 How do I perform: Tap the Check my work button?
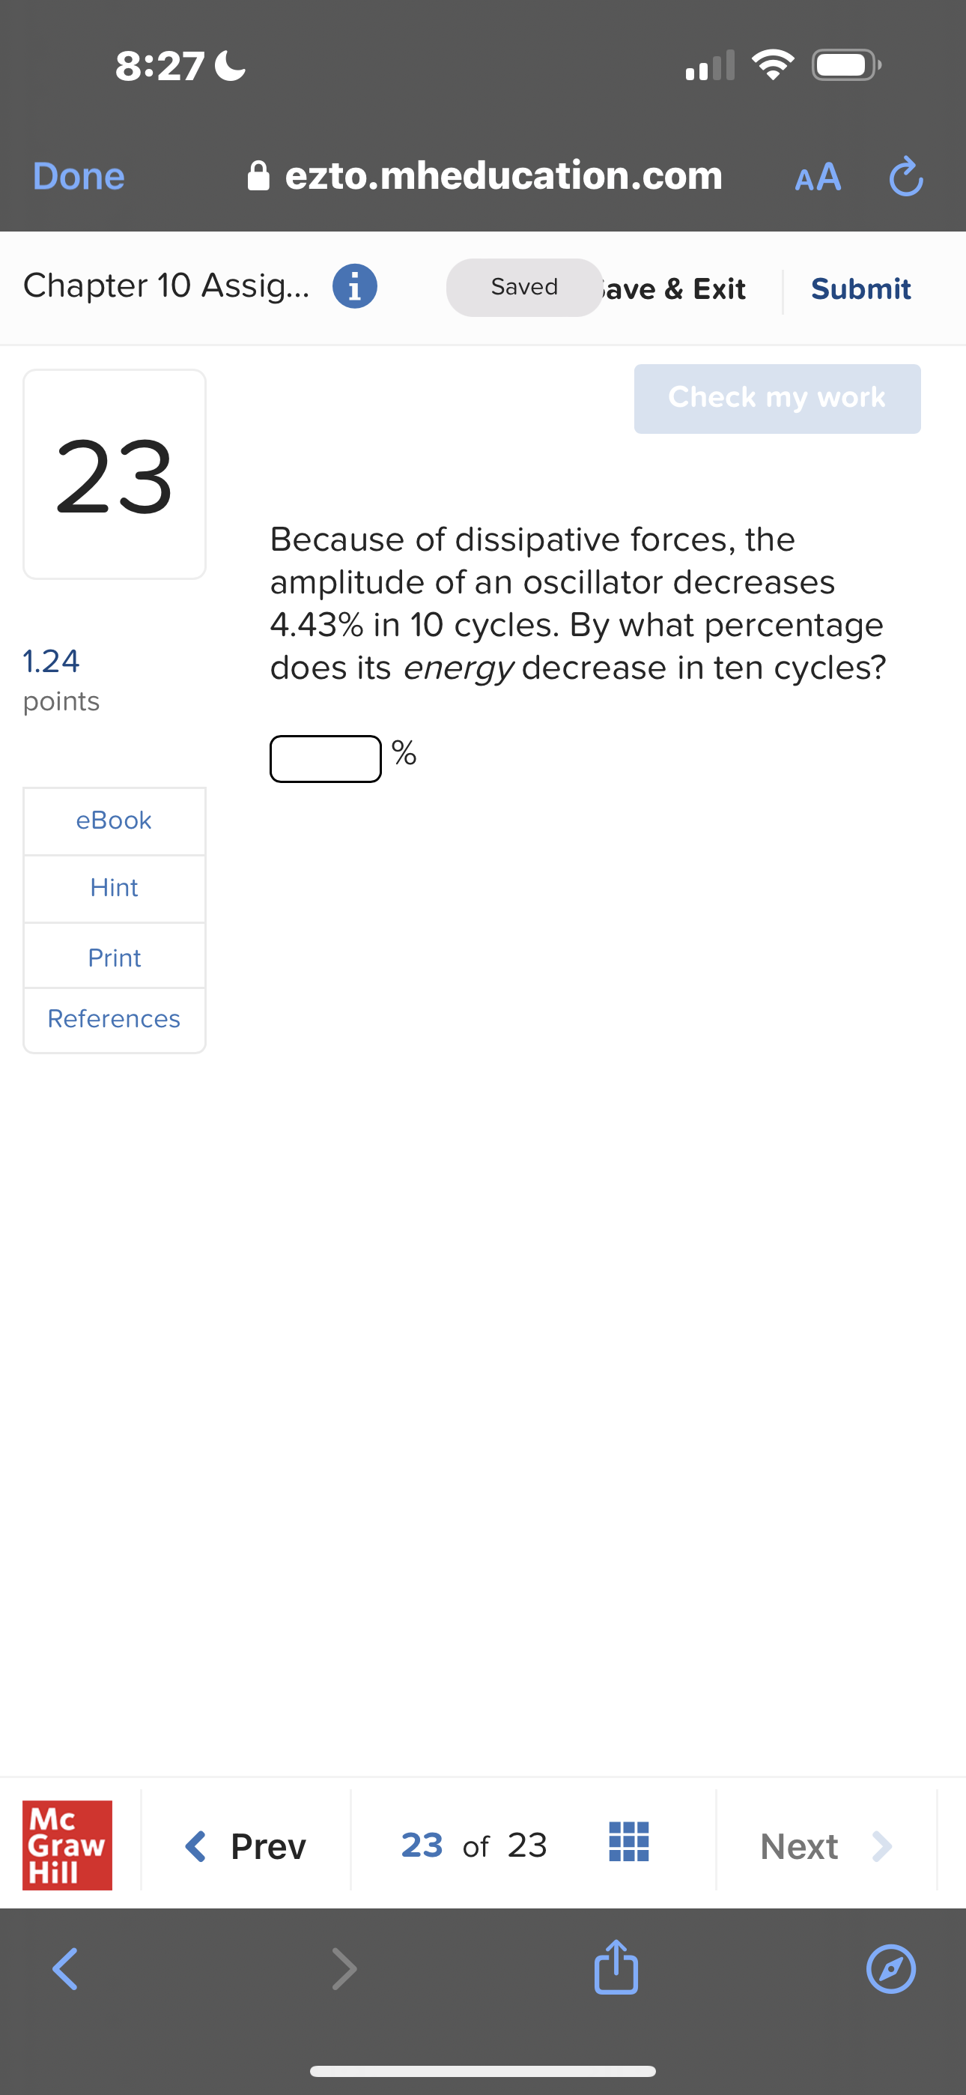click(776, 398)
